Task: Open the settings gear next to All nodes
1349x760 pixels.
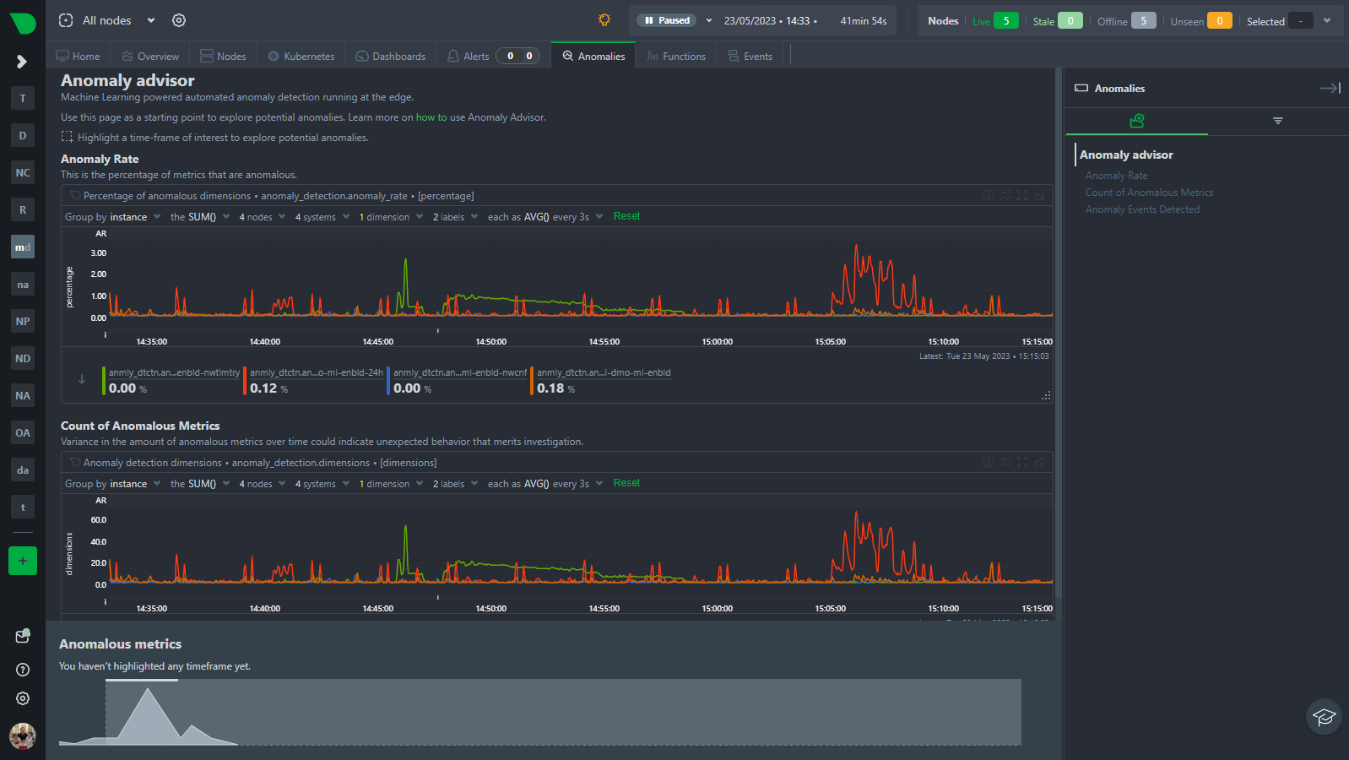Action: (179, 20)
